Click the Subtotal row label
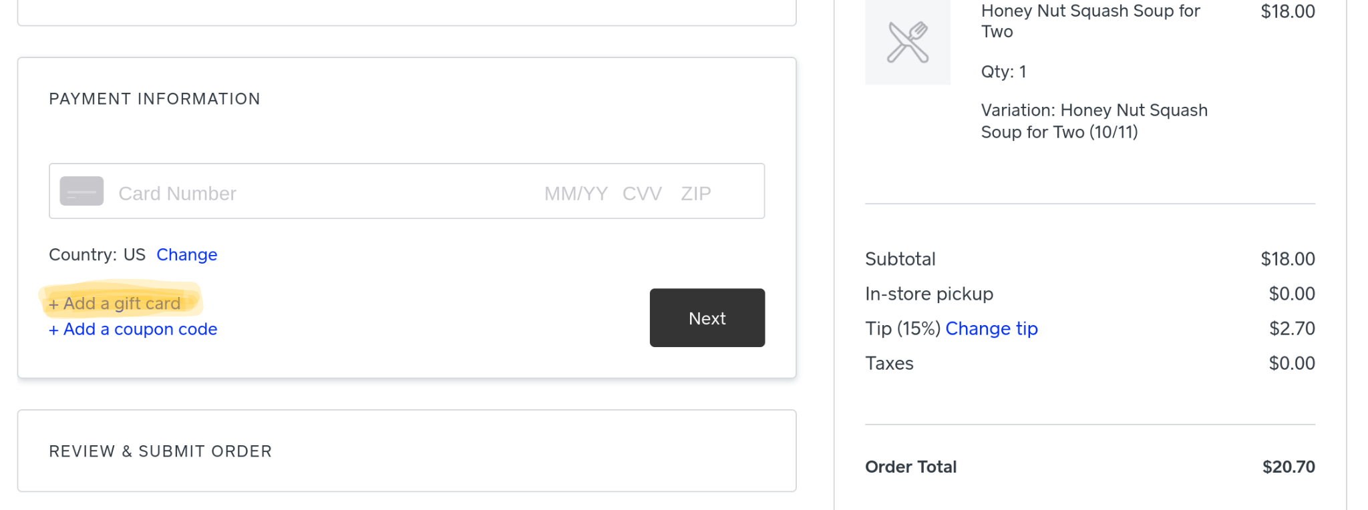 pos(900,259)
